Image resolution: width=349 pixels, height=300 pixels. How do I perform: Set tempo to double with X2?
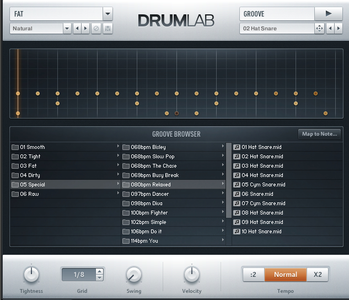[x=318, y=275]
